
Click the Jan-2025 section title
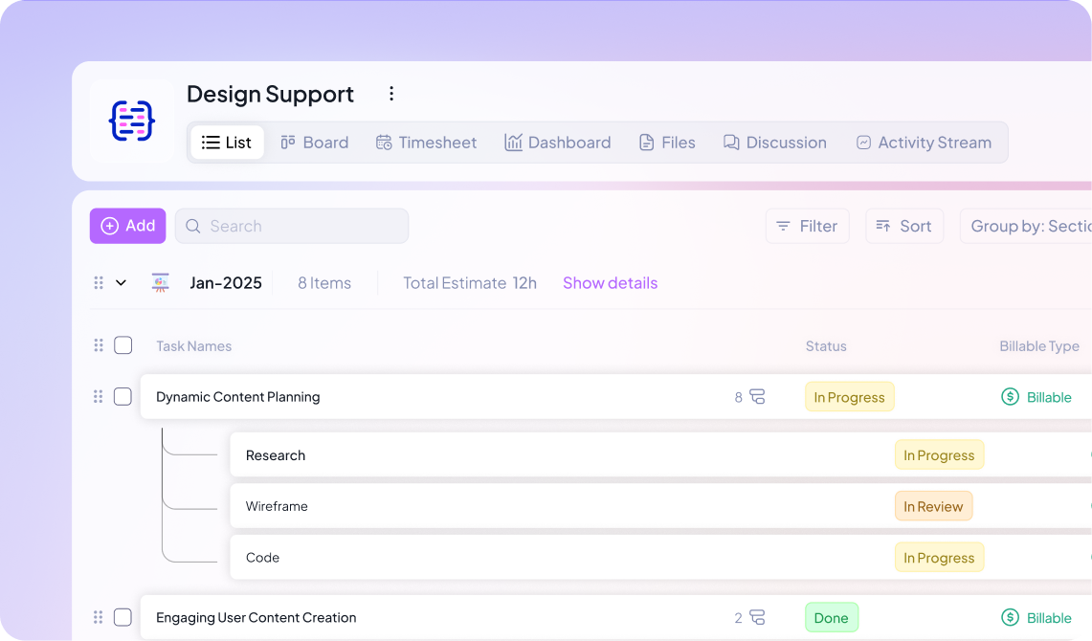click(226, 282)
